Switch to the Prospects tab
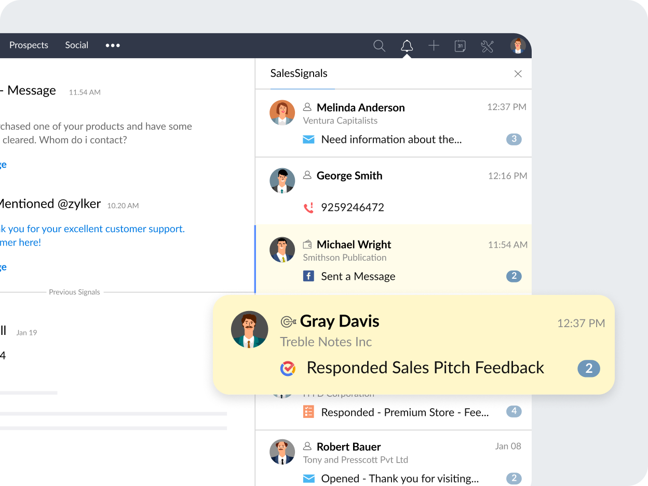This screenshot has width=648, height=486. tap(29, 45)
